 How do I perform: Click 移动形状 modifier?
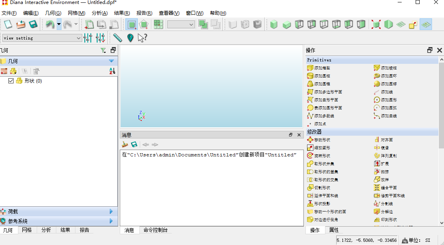319,140
